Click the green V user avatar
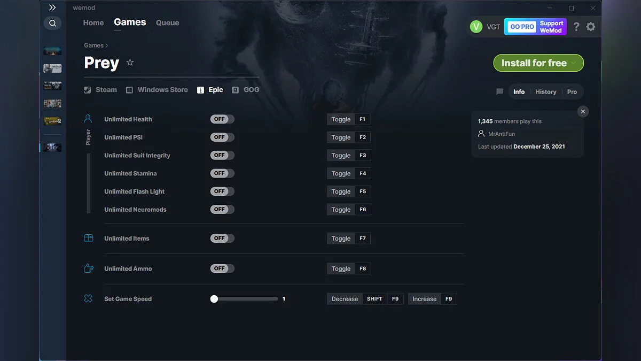641x361 pixels. click(x=476, y=27)
